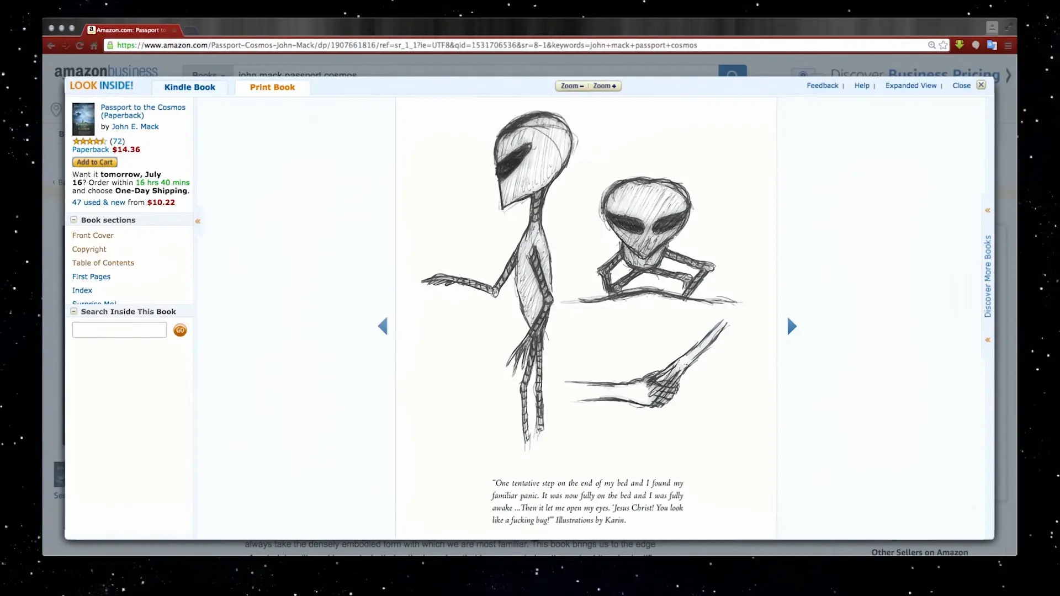Bookmark this page with the star icon

click(x=944, y=45)
